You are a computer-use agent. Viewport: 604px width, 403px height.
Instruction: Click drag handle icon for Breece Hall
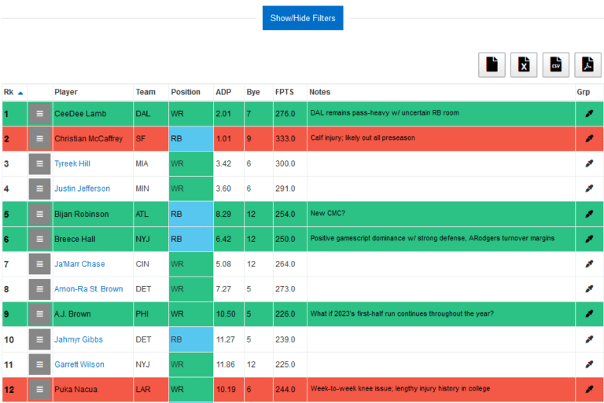39,239
